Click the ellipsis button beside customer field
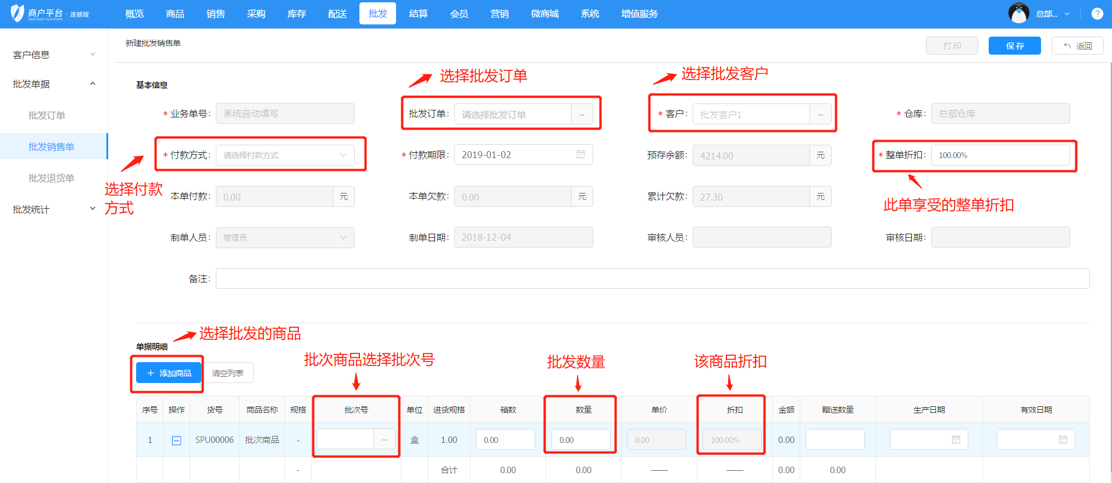1112x483 pixels. (820, 115)
